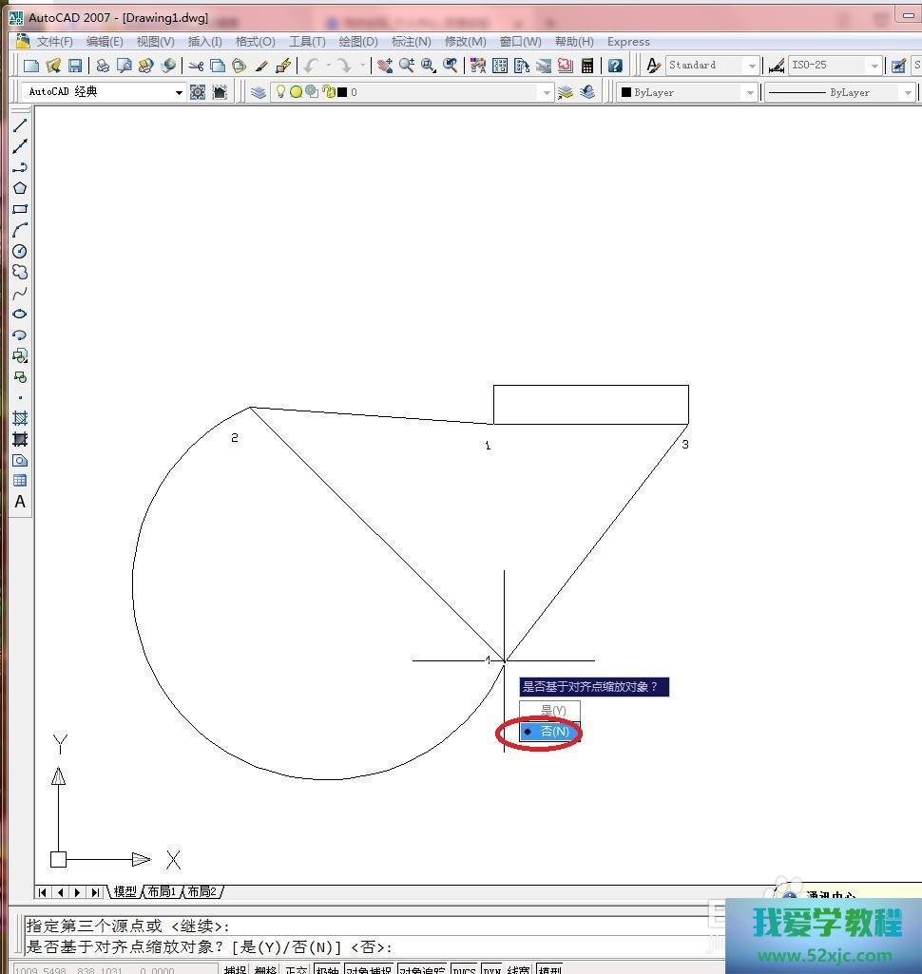The image size is (922, 974).
Task: Toggle 对象捕捉 (Object Snap) in status bar
Action: [370, 970]
